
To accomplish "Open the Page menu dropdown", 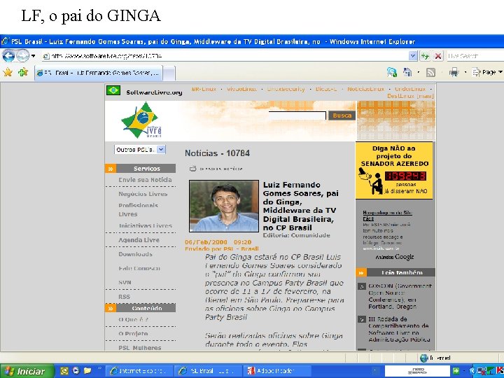I will [487, 72].
